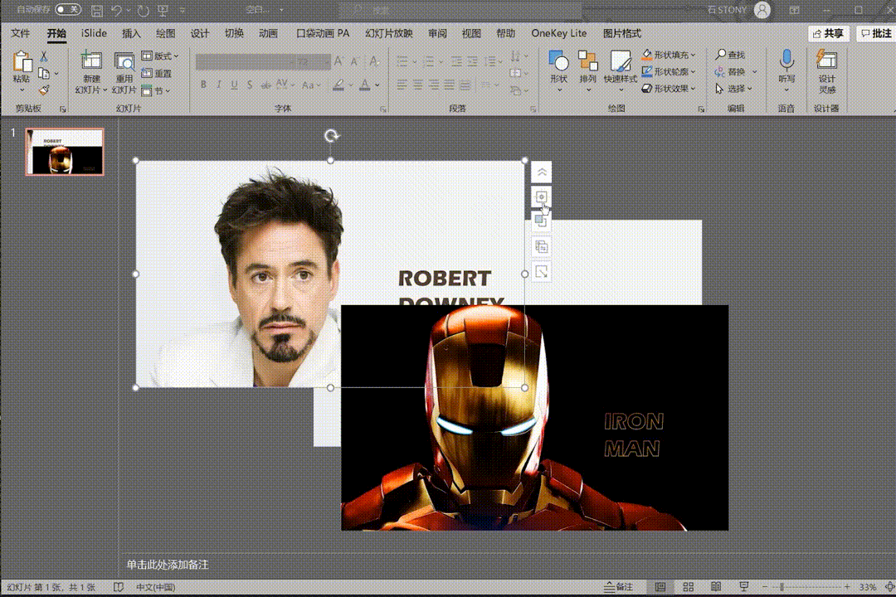Click the Share (共享) button
This screenshot has height=597, width=896.
[829, 33]
